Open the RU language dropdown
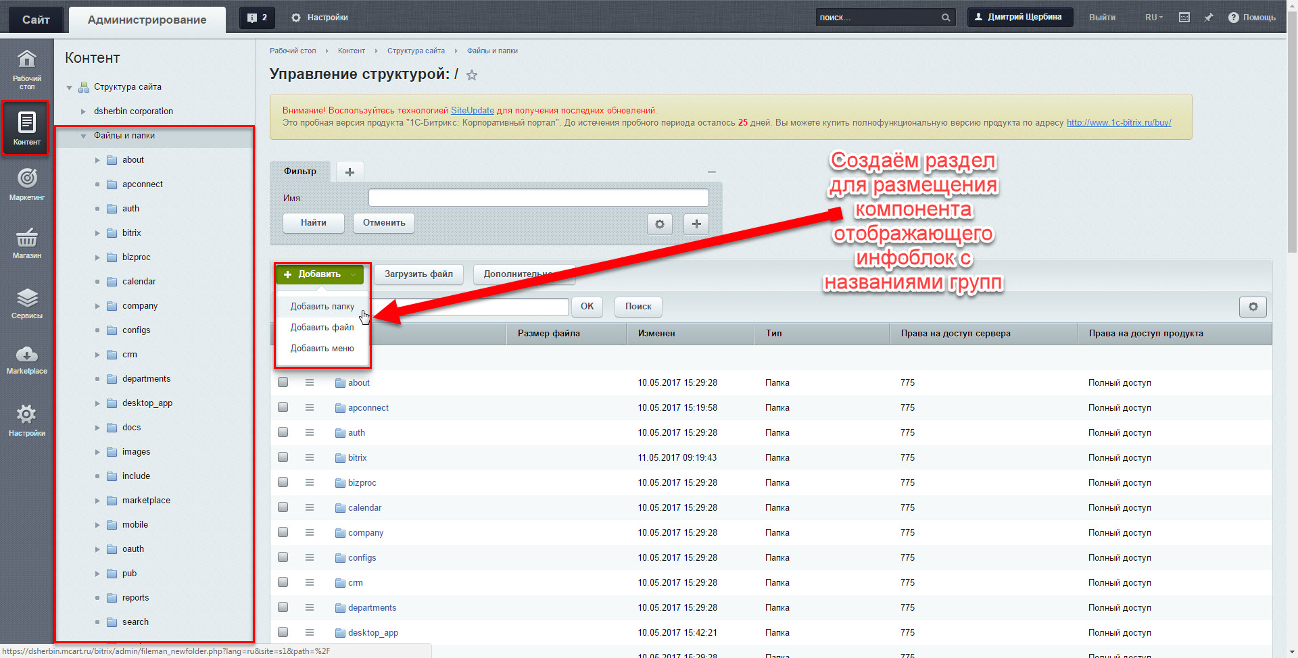 1154,18
